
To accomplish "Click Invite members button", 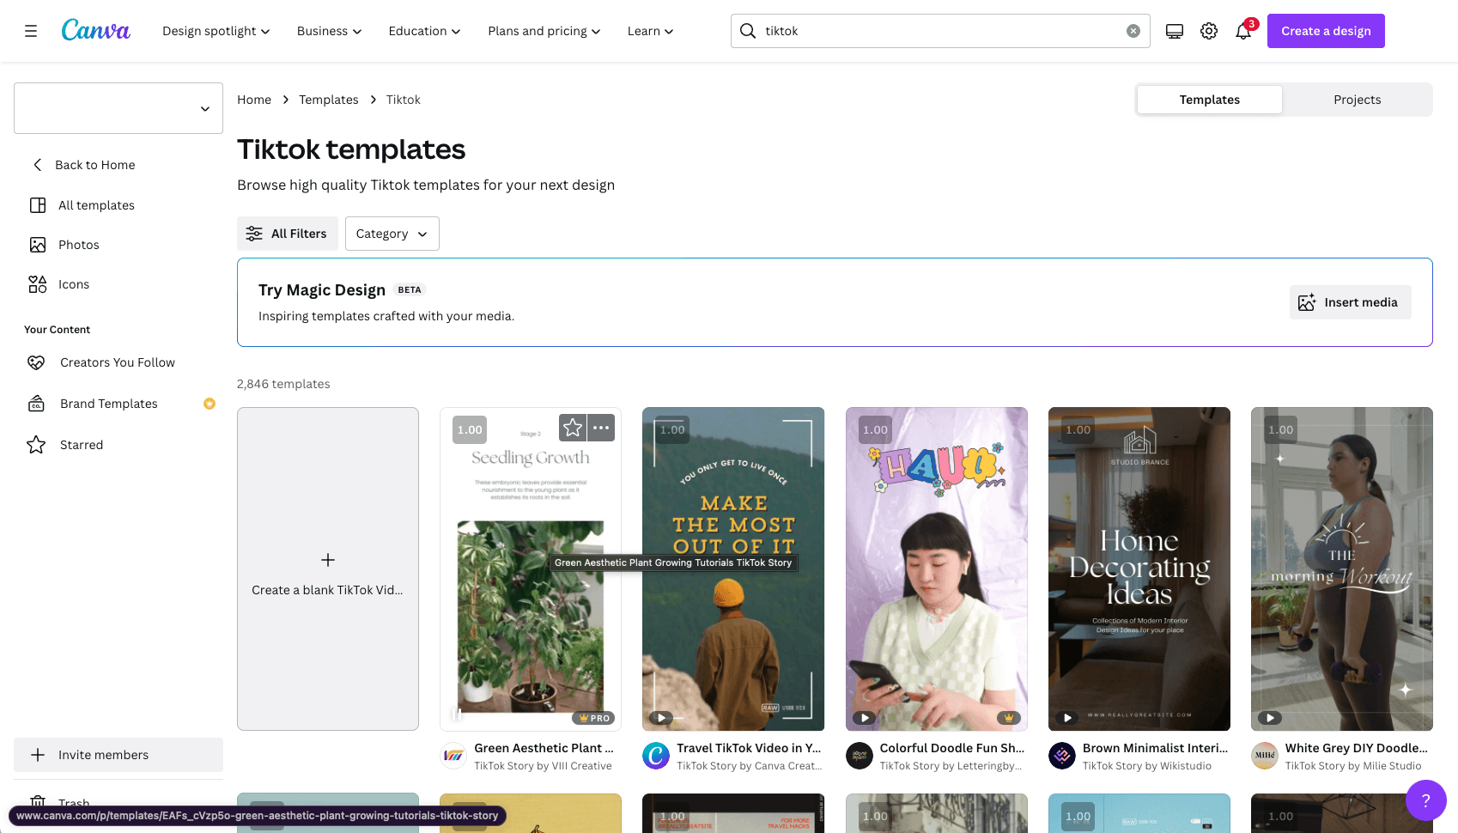I will (x=118, y=755).
